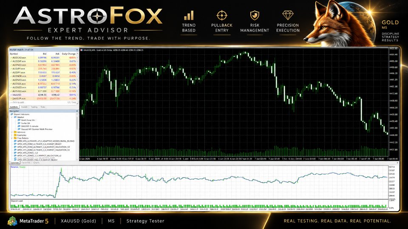Click the Examples folder icon
408x229 pixels.
coord(15,135)
